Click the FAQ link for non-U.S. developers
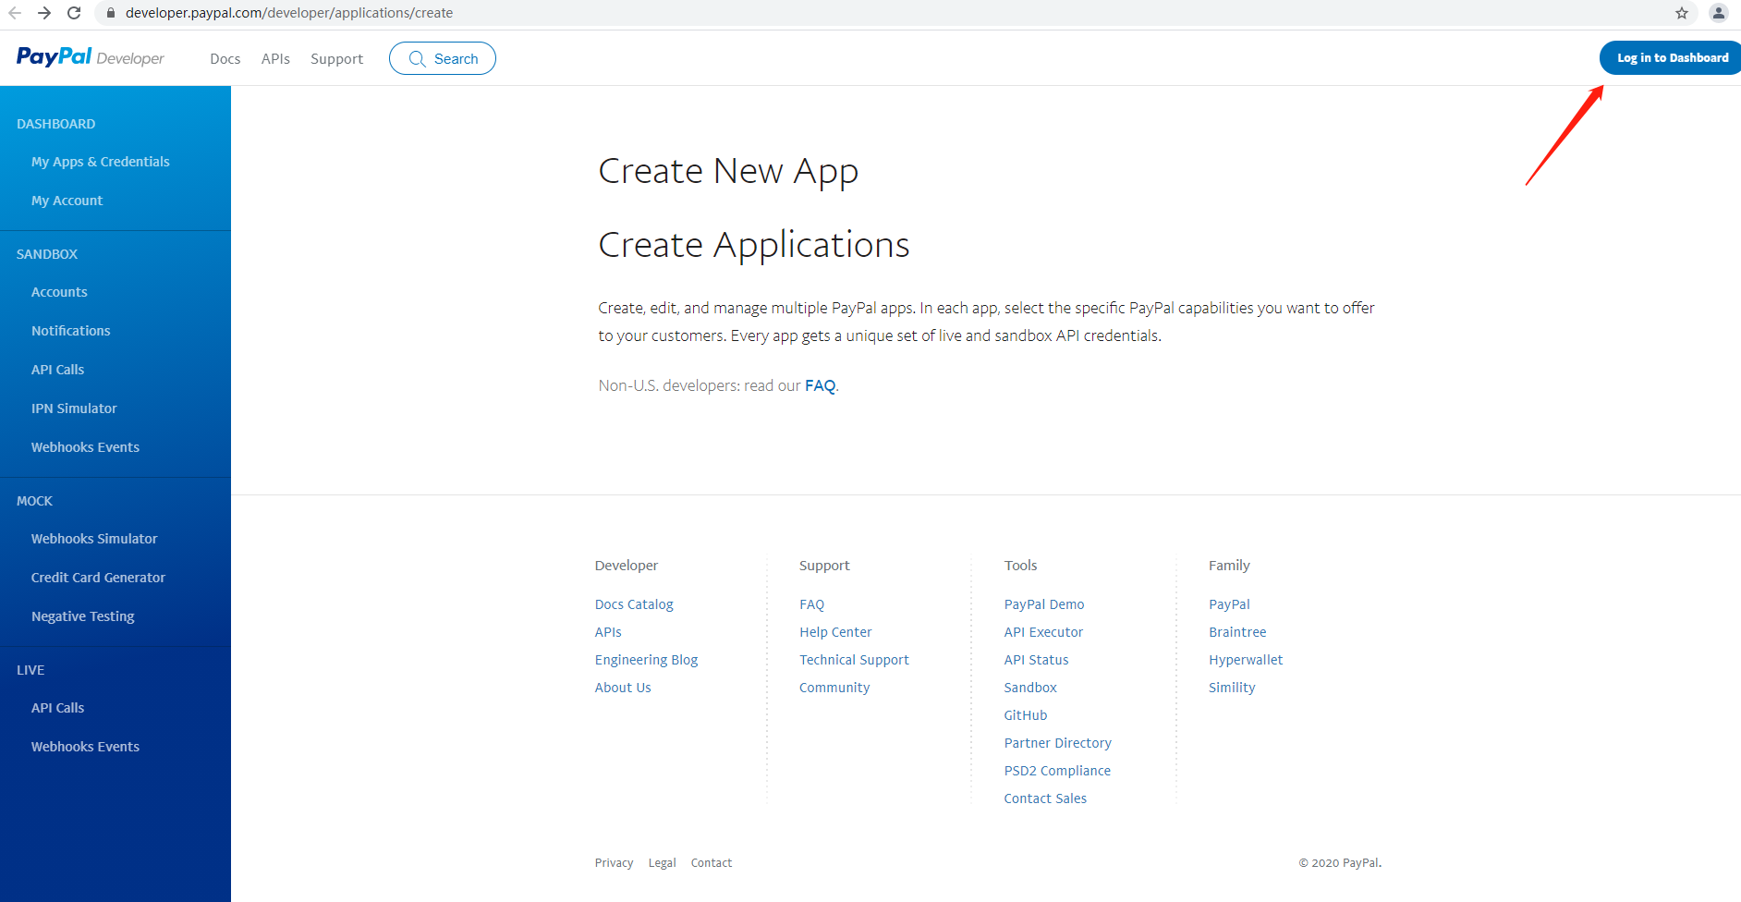 tap(821, 385)
